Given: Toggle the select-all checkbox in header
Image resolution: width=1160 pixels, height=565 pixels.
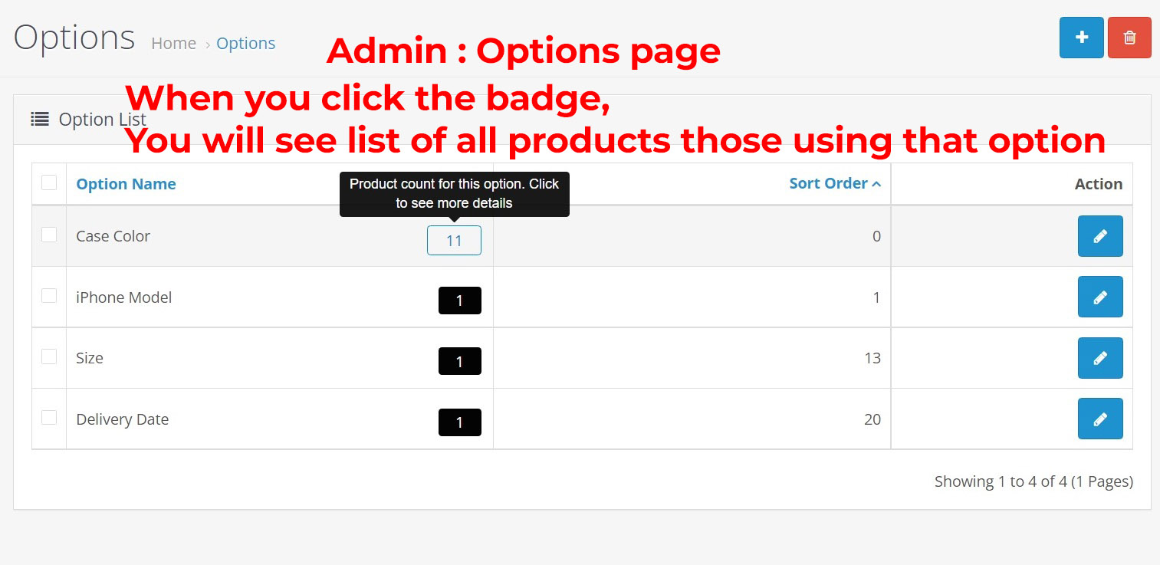Looking at the screenshot, I should coord(49,182).
